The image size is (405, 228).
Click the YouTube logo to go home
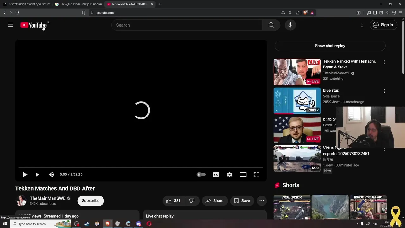(33, 25)
